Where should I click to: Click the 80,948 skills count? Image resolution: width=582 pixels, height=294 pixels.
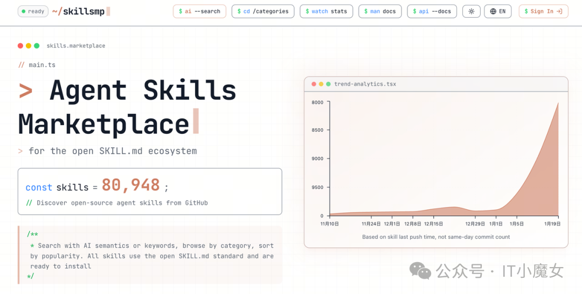pos(130,185)
